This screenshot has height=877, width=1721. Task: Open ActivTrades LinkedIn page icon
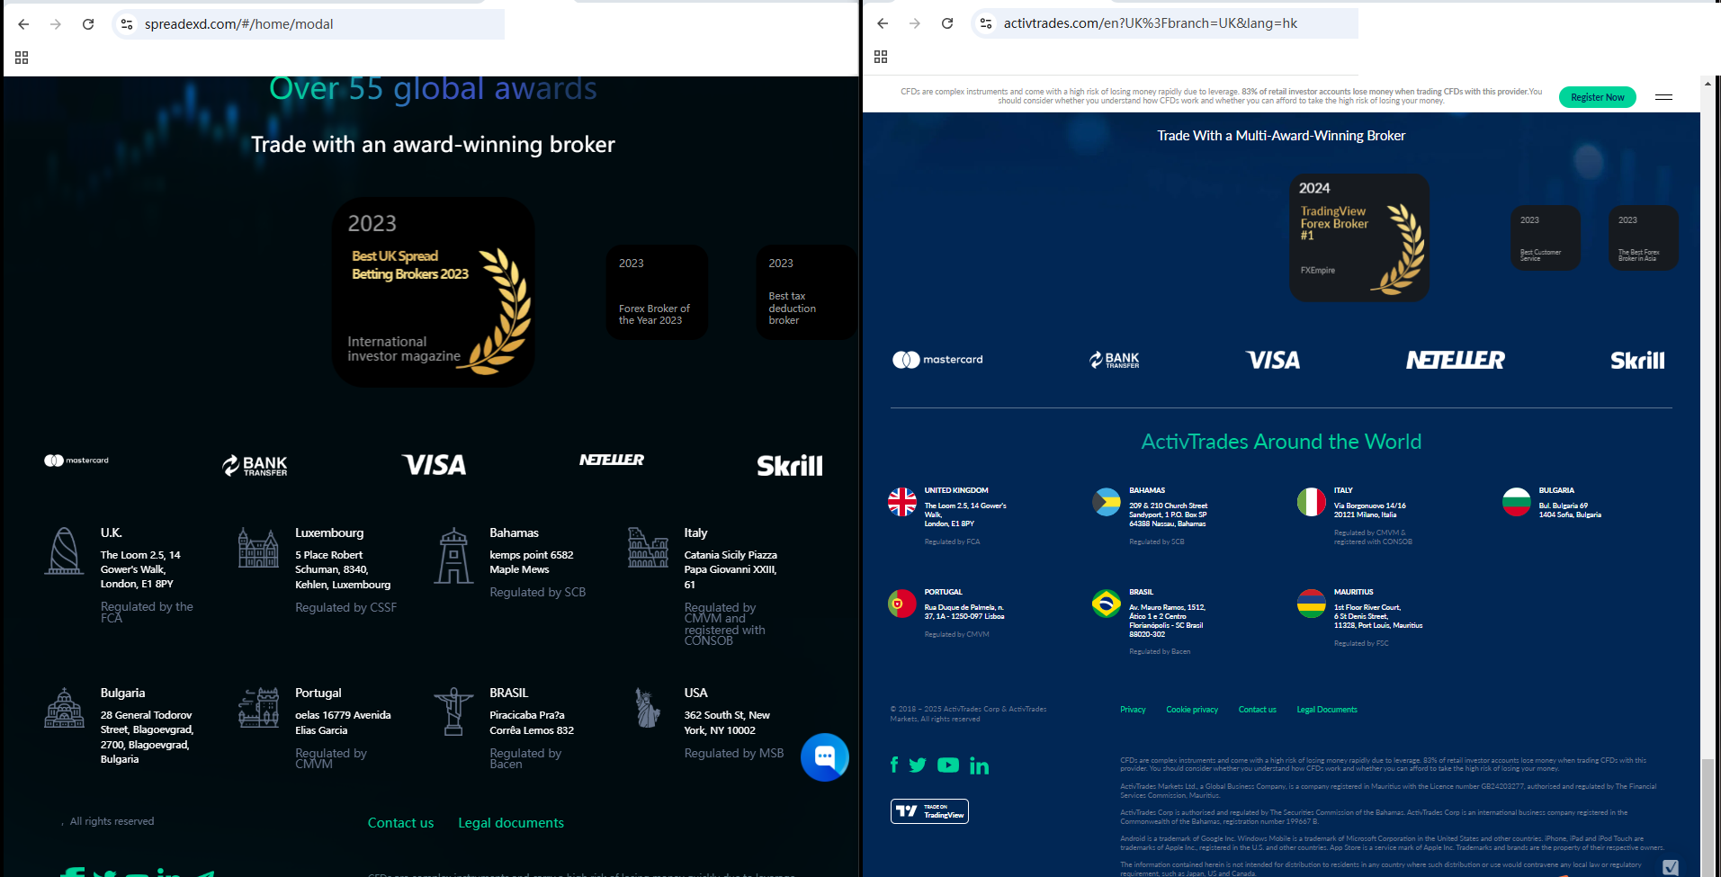(x=980, y=765)
